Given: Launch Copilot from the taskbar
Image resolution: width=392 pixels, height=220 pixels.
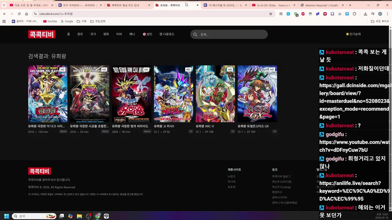Looking at the screenshot, I should click(x=70, y=216).
